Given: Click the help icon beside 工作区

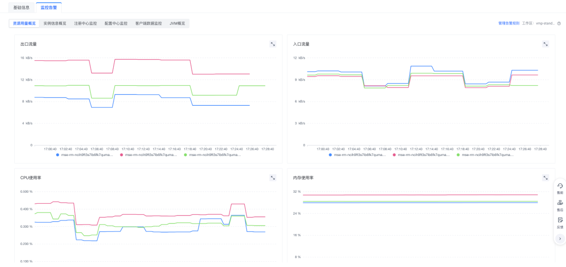Looking at the screenshot, I should point(559,24).
